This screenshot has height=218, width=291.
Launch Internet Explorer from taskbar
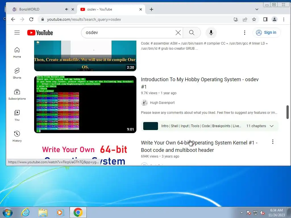(x=25, y=212)
